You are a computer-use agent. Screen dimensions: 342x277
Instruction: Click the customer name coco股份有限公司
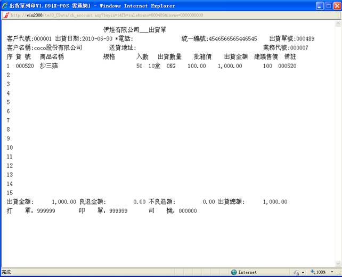point(58,47)
